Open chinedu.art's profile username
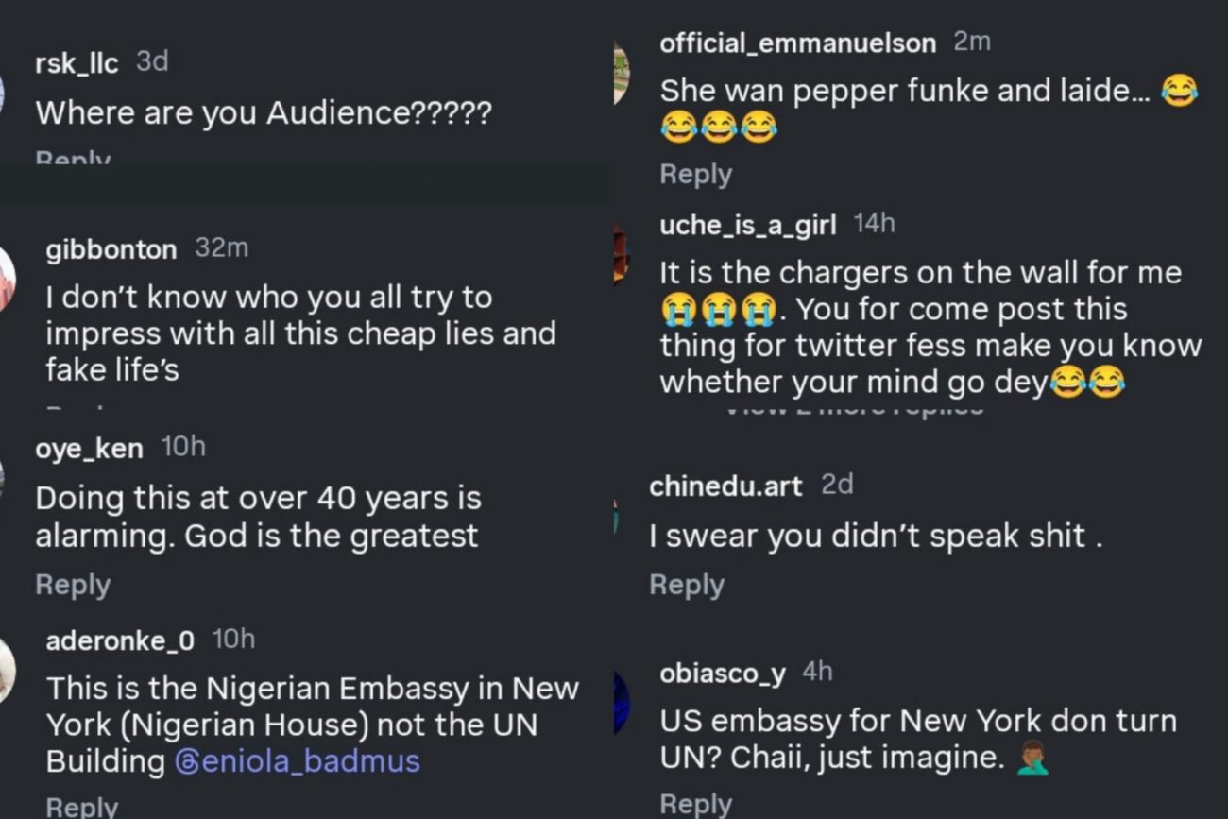Screen dimensions: 1228x819 725,486
